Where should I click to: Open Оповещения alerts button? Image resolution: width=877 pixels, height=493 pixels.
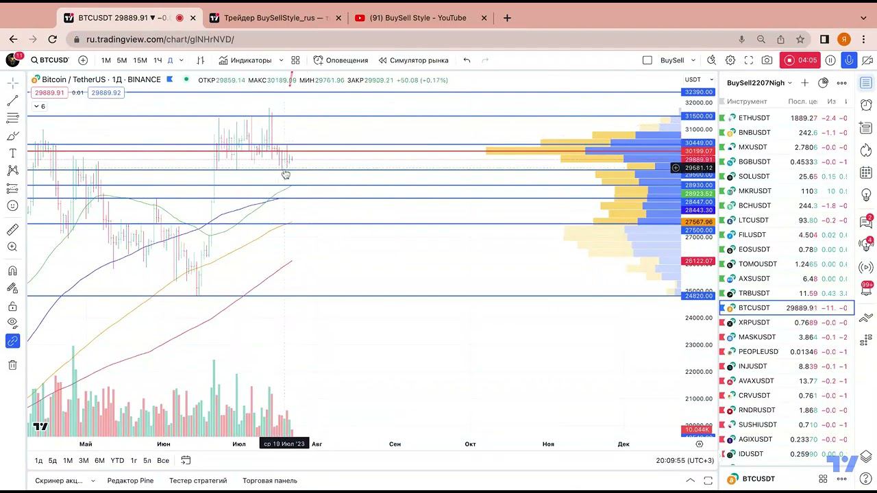[341, 60]
